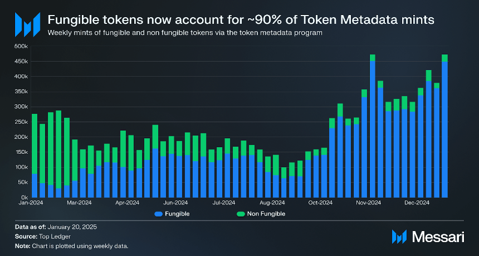Click the Messari logo icon top left
This screenshot has height=256, width=479.
click(x=27, y=24)
